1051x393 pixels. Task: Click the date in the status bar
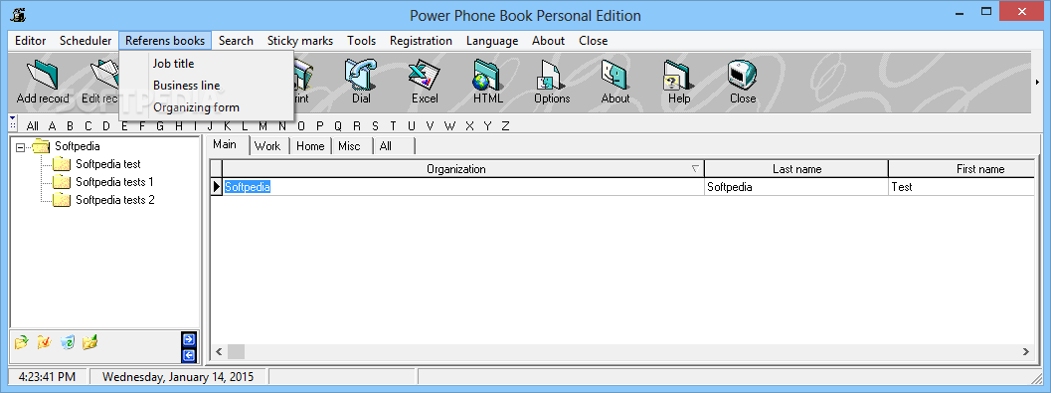178,377
